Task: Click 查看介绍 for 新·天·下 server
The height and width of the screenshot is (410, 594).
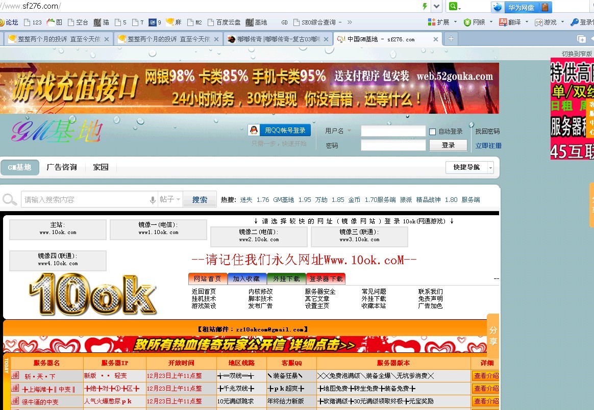Action: point(486,375)
